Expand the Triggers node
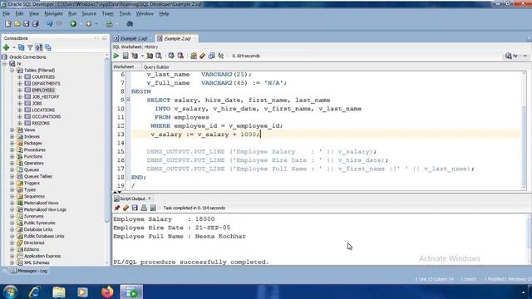Viewport: 532px width, 299px height. (12, 184)
